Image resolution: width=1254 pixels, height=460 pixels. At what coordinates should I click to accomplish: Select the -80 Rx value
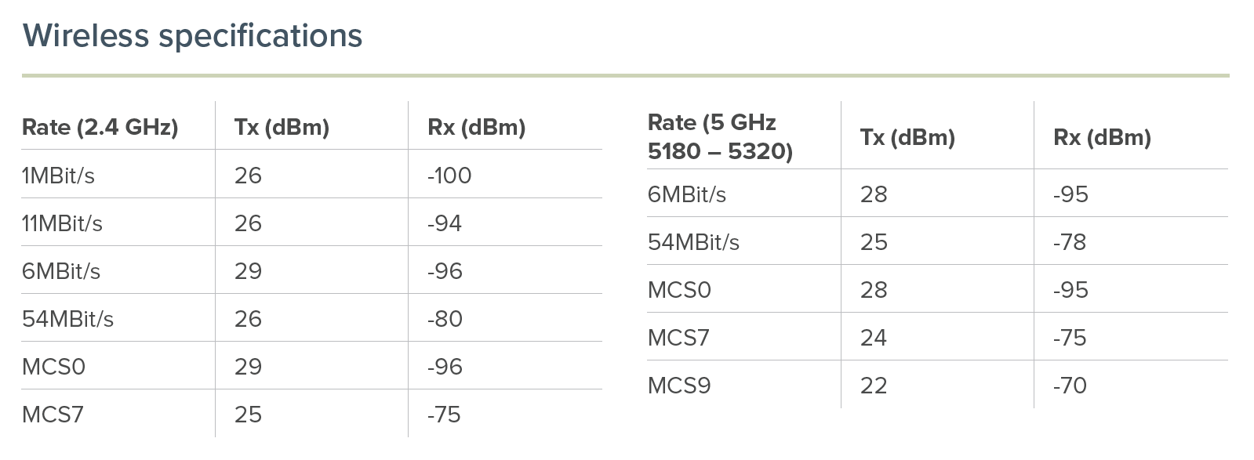click(445, 319)
